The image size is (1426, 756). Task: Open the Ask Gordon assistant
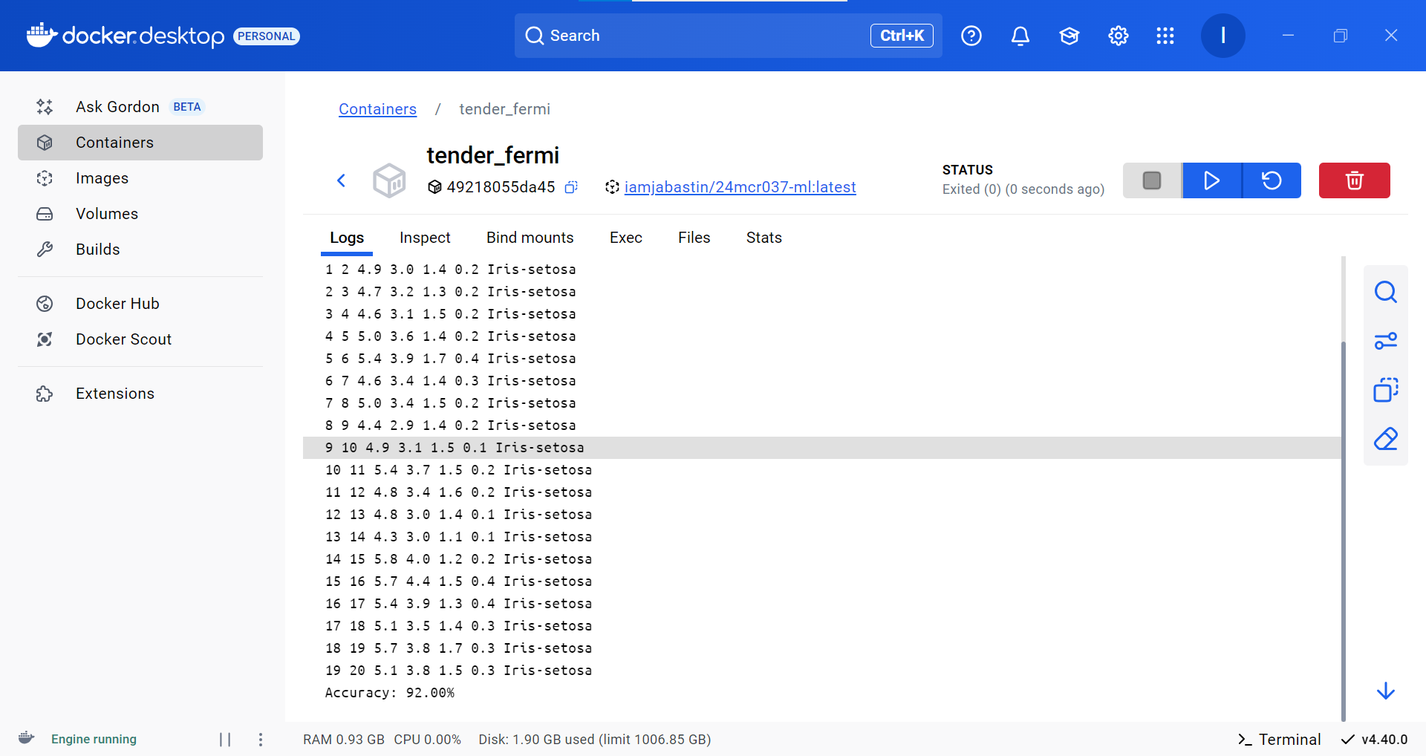pos(140,107)
